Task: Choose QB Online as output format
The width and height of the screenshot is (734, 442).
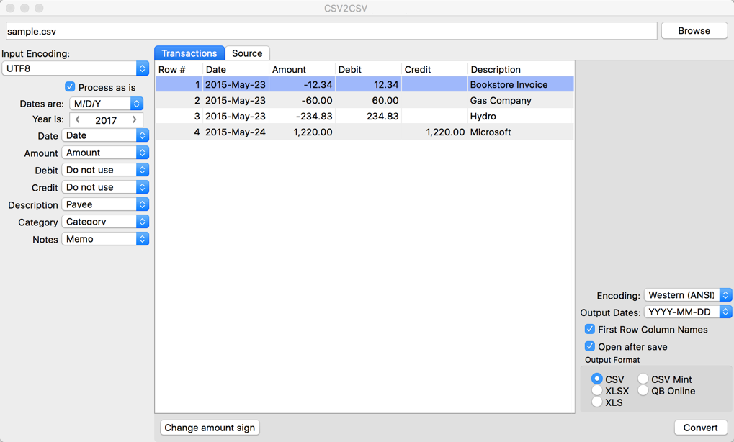Action: tap(642, 390)
